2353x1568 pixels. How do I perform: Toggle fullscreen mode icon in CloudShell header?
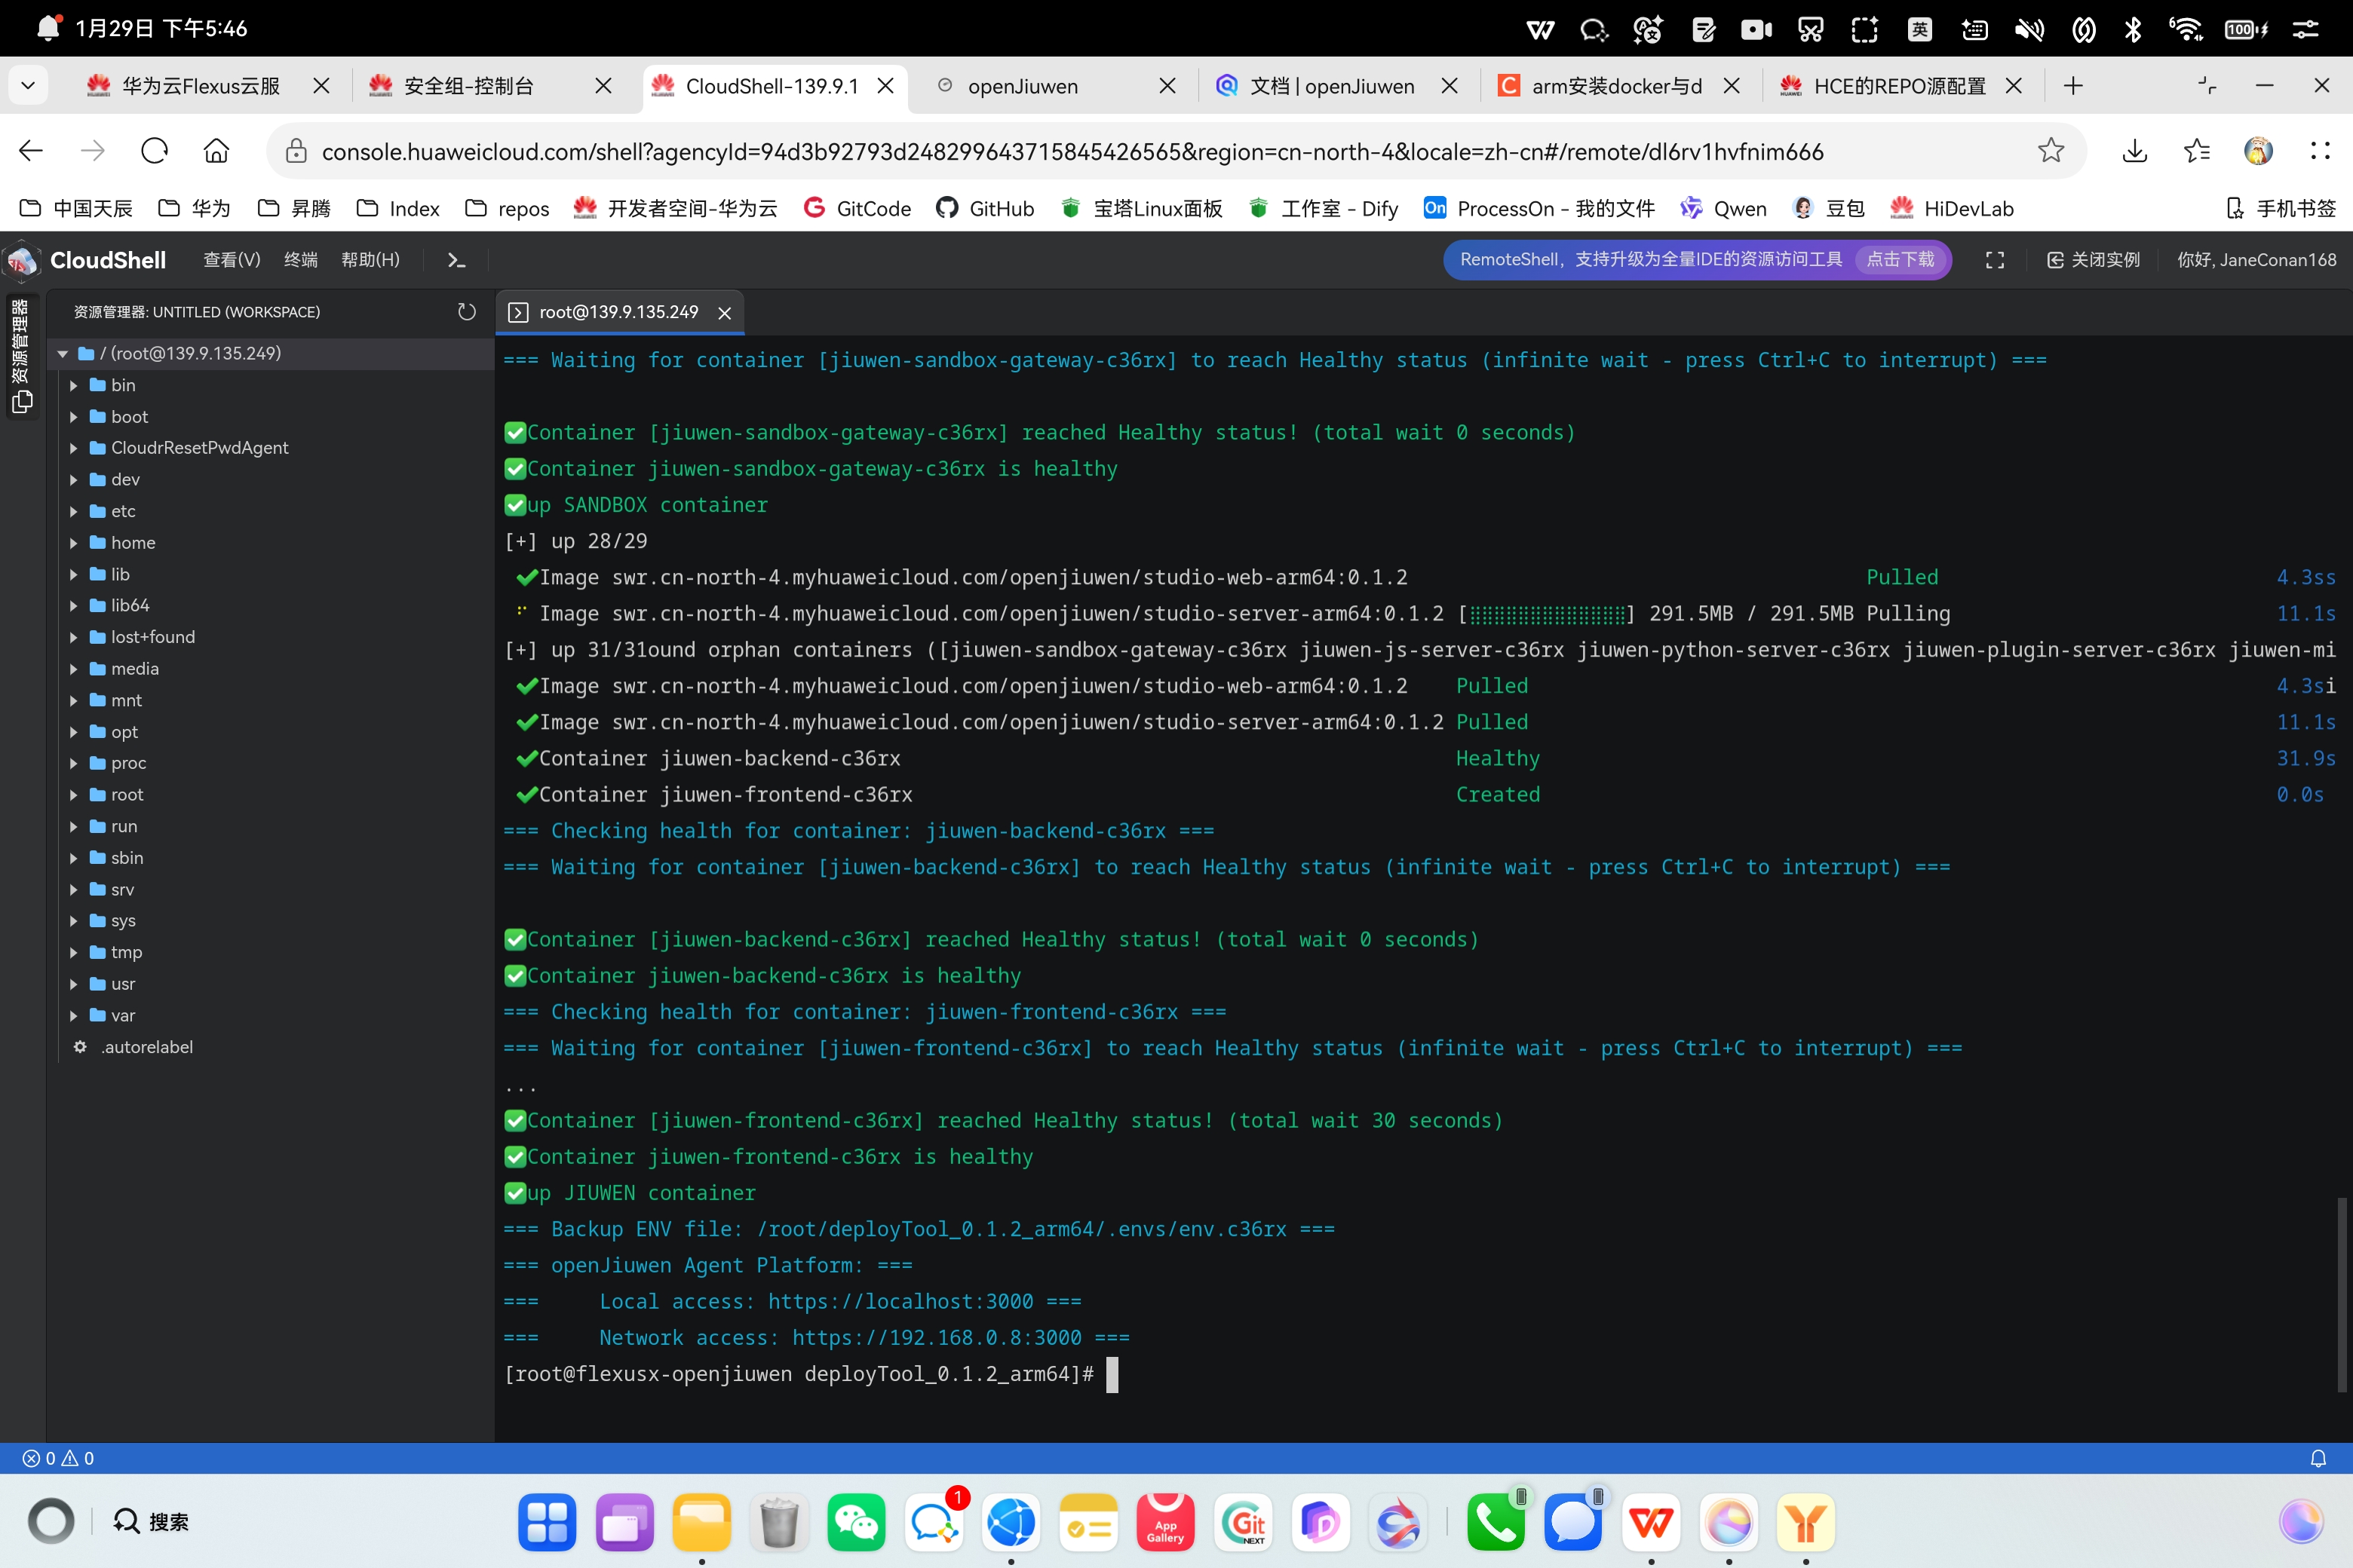[1994, 260]
